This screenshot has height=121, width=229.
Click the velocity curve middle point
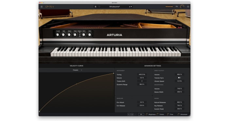tap(77, 84)
